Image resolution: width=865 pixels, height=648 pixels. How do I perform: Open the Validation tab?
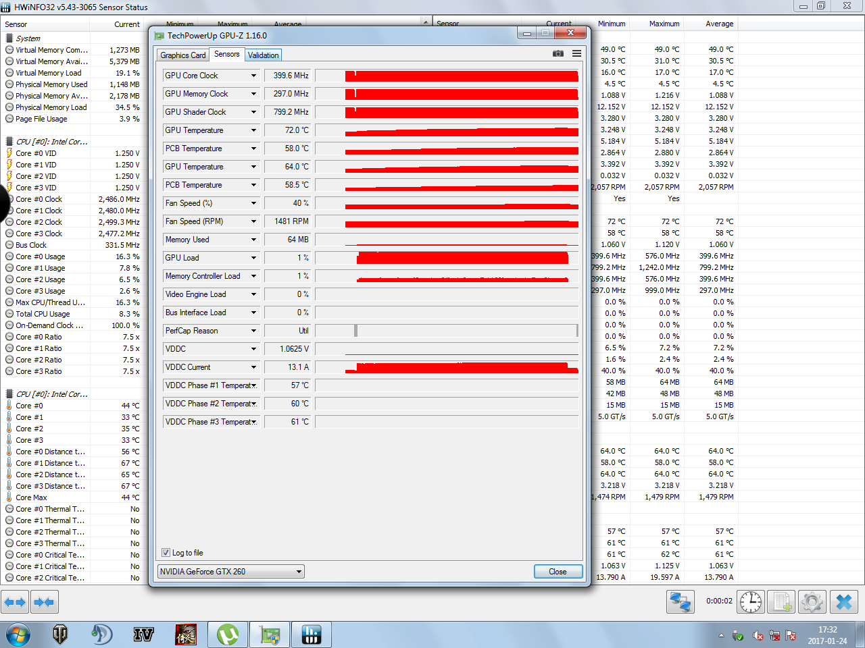pos(263,55)
